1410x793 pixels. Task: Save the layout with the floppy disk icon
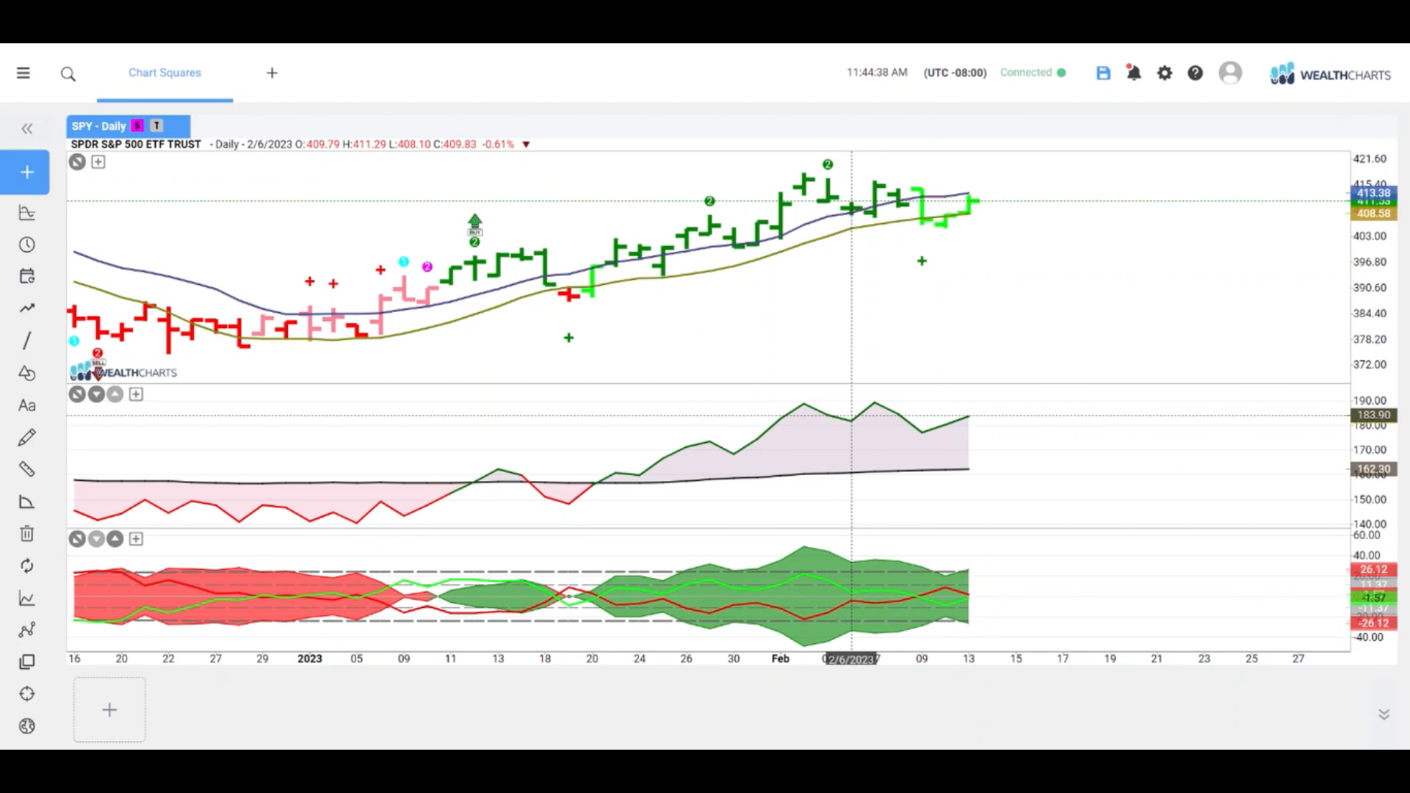pyautogui.click(x=1103, y=73)
